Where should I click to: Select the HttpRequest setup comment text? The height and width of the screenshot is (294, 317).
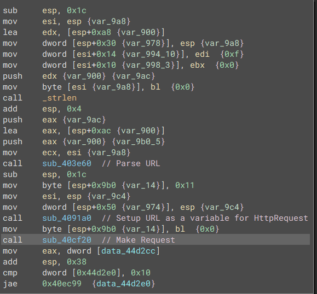(x=205, y=218)
